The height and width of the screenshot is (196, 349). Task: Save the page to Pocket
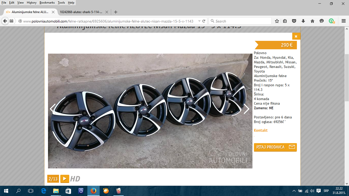(x=294, y=21)
